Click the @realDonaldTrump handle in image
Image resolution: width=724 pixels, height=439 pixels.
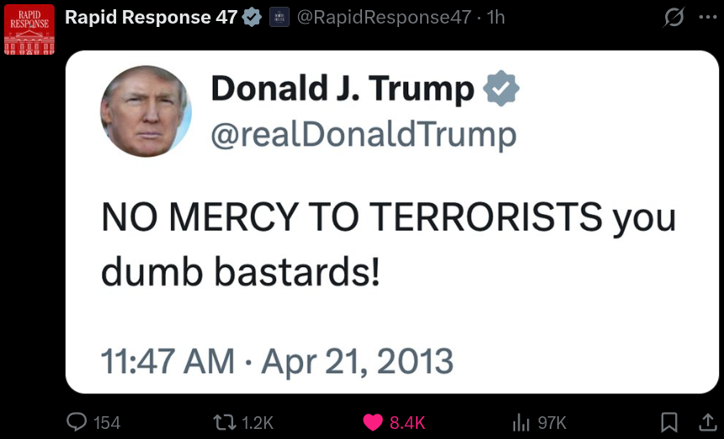pyautogui.click(x=364, y=135)
